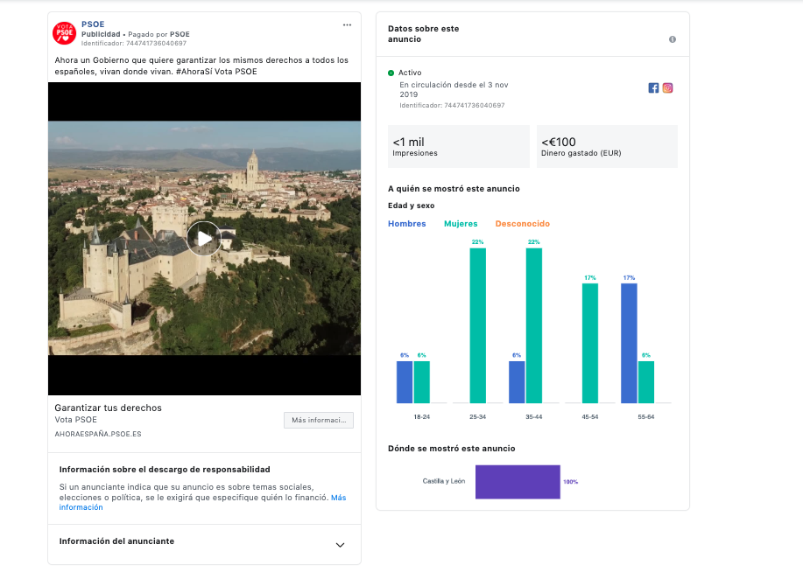The height and width of the screenshot is (572, 803).
Task: Click the <€100 Dinero gastado box
Action: click(x=608, y=146)
